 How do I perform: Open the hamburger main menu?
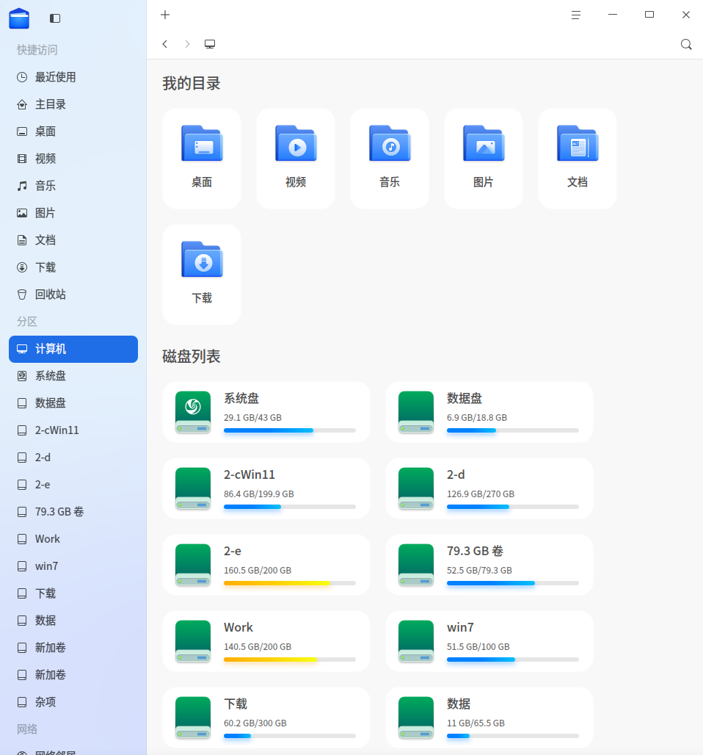tap(576, 15)
